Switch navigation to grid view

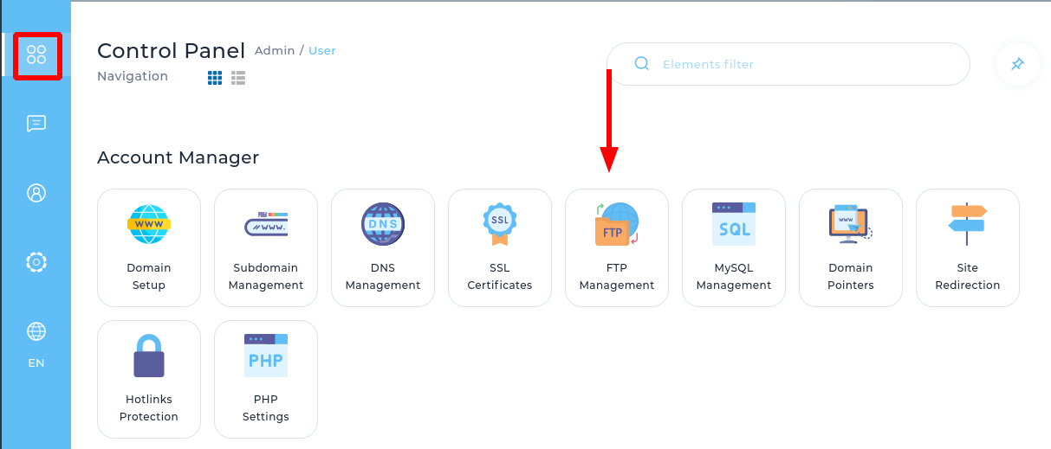(215, 78)
